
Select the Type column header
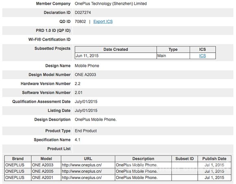173,49
